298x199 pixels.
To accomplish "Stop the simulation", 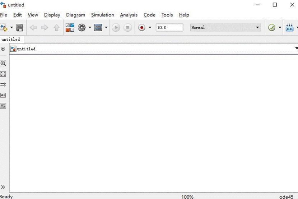I will pyautogui.click(x=127, y=28).
